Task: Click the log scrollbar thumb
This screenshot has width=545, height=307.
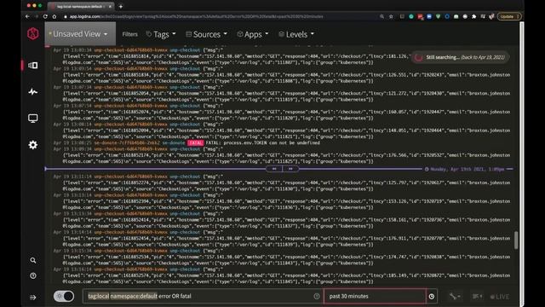Action: 516,240
